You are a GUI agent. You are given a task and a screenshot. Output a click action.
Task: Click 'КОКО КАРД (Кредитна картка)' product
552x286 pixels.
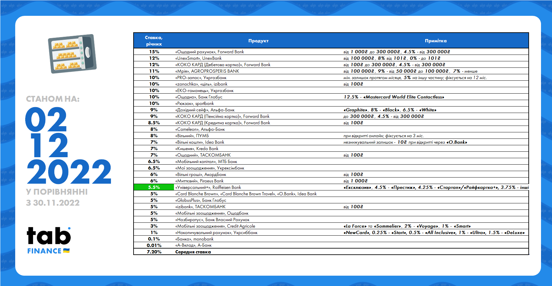pos(222,123)
